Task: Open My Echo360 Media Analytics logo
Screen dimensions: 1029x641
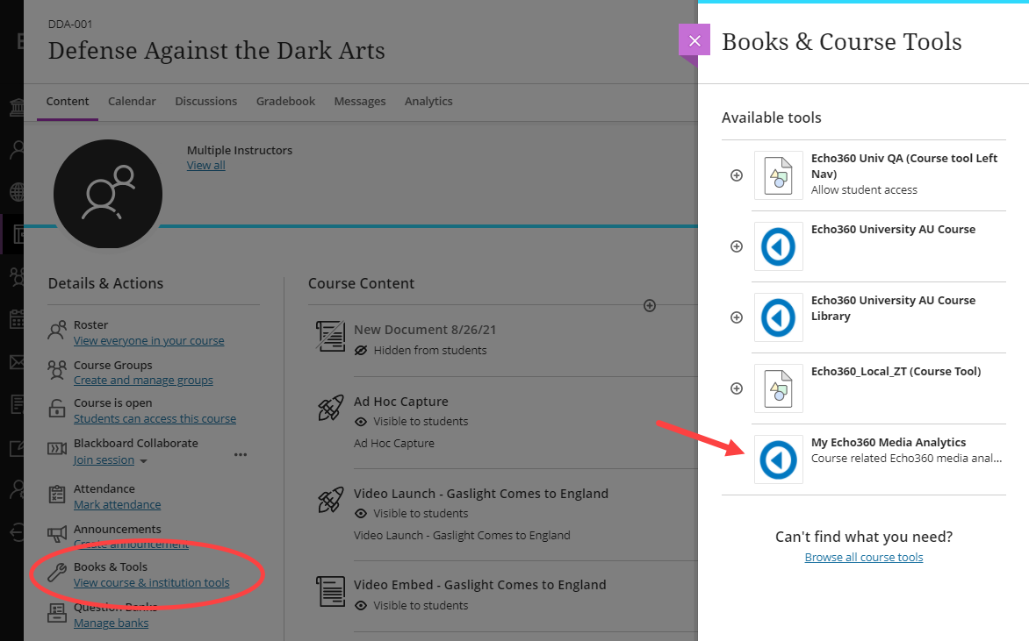Action: pos(778,459)
